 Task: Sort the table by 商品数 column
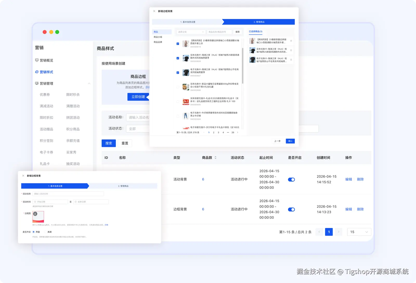coord(215,158)
